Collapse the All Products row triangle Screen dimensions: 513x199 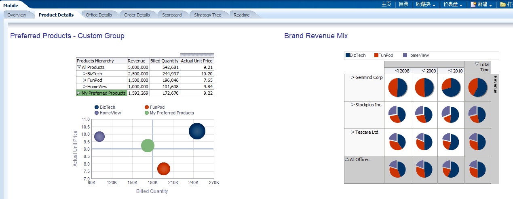coord(79,67)
